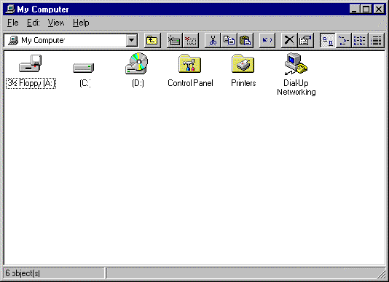The image size is (389, 282).
Task: Close the My Computer window
Action: point(379,9)
